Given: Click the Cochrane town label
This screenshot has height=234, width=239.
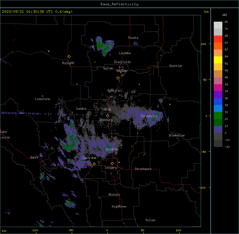Looking at the screenshot, I should [89, 158].
